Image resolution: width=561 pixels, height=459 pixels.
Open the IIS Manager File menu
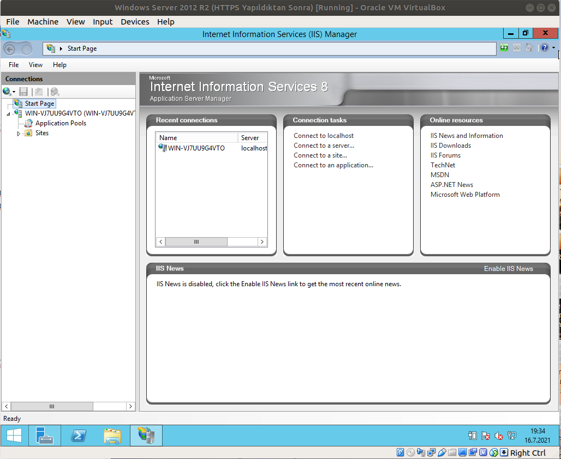pos(14,65)
